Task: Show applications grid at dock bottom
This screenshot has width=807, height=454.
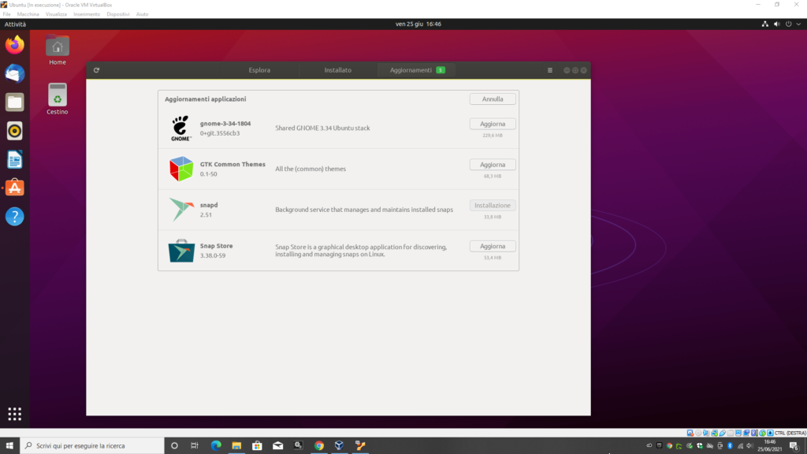Action: click(14, 414)
